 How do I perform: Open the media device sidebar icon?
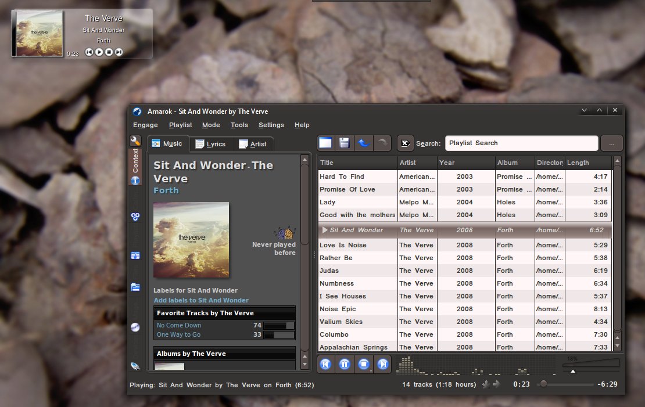click(x=135, y=366)
